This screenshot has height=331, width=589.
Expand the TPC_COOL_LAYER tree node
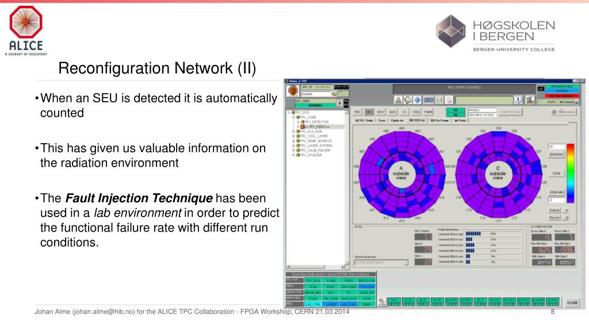pyautogui.click(x=293, y=136)
